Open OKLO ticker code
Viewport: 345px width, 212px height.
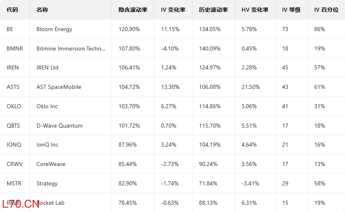pos(14,107)
